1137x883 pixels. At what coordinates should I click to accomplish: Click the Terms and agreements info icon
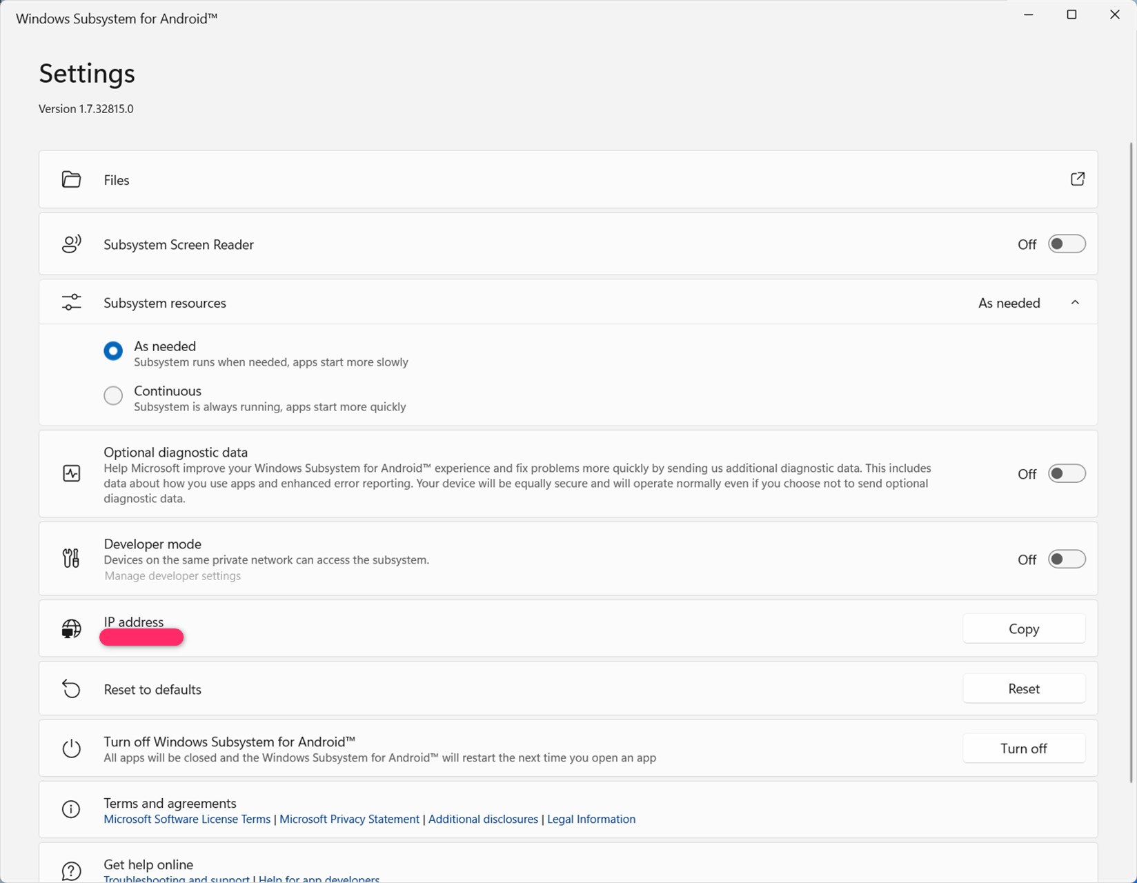(71, 809)
